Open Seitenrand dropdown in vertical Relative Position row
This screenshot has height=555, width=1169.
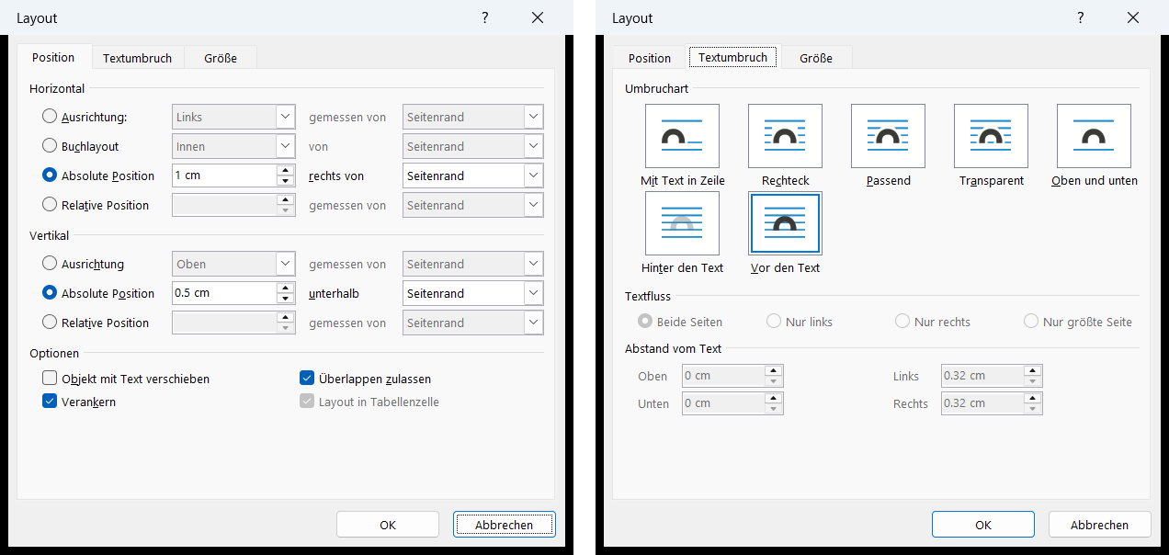pos(473,323)
